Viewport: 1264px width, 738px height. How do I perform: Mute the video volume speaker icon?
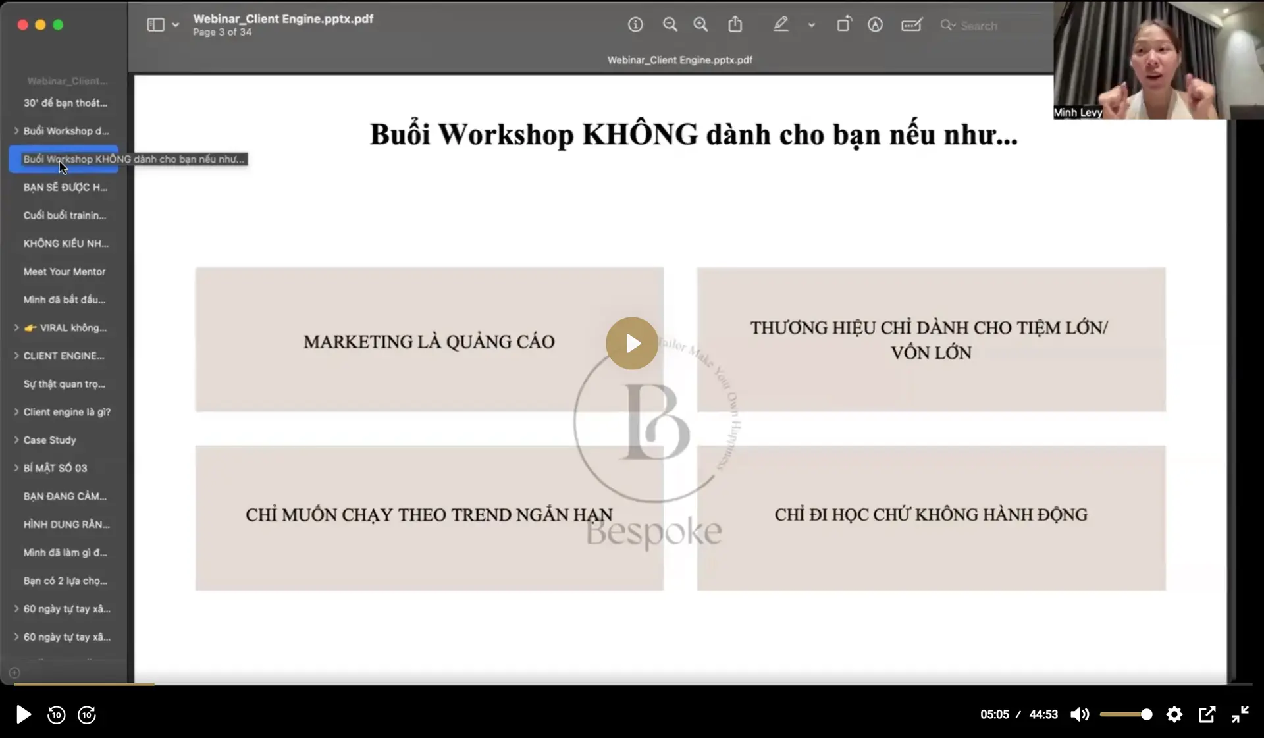(1079, 714)
